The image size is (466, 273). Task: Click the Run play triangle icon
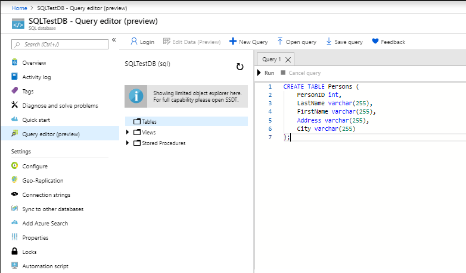(259, 73)
